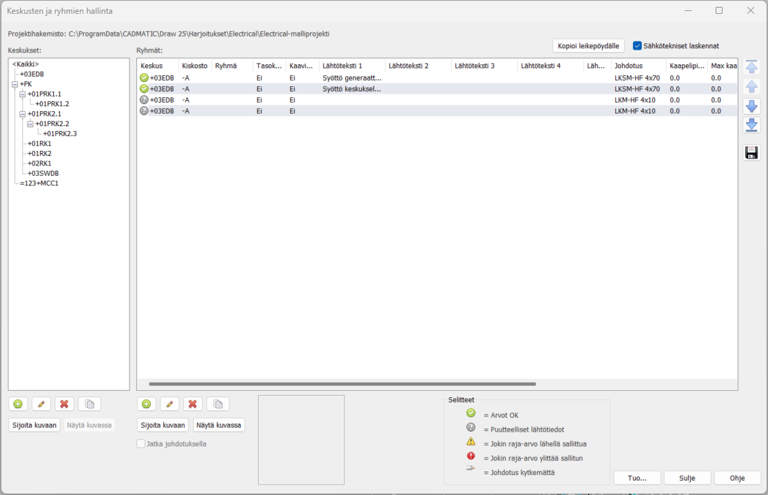Select <Kaikki> in the Keskukset tree

pos(25,64)
